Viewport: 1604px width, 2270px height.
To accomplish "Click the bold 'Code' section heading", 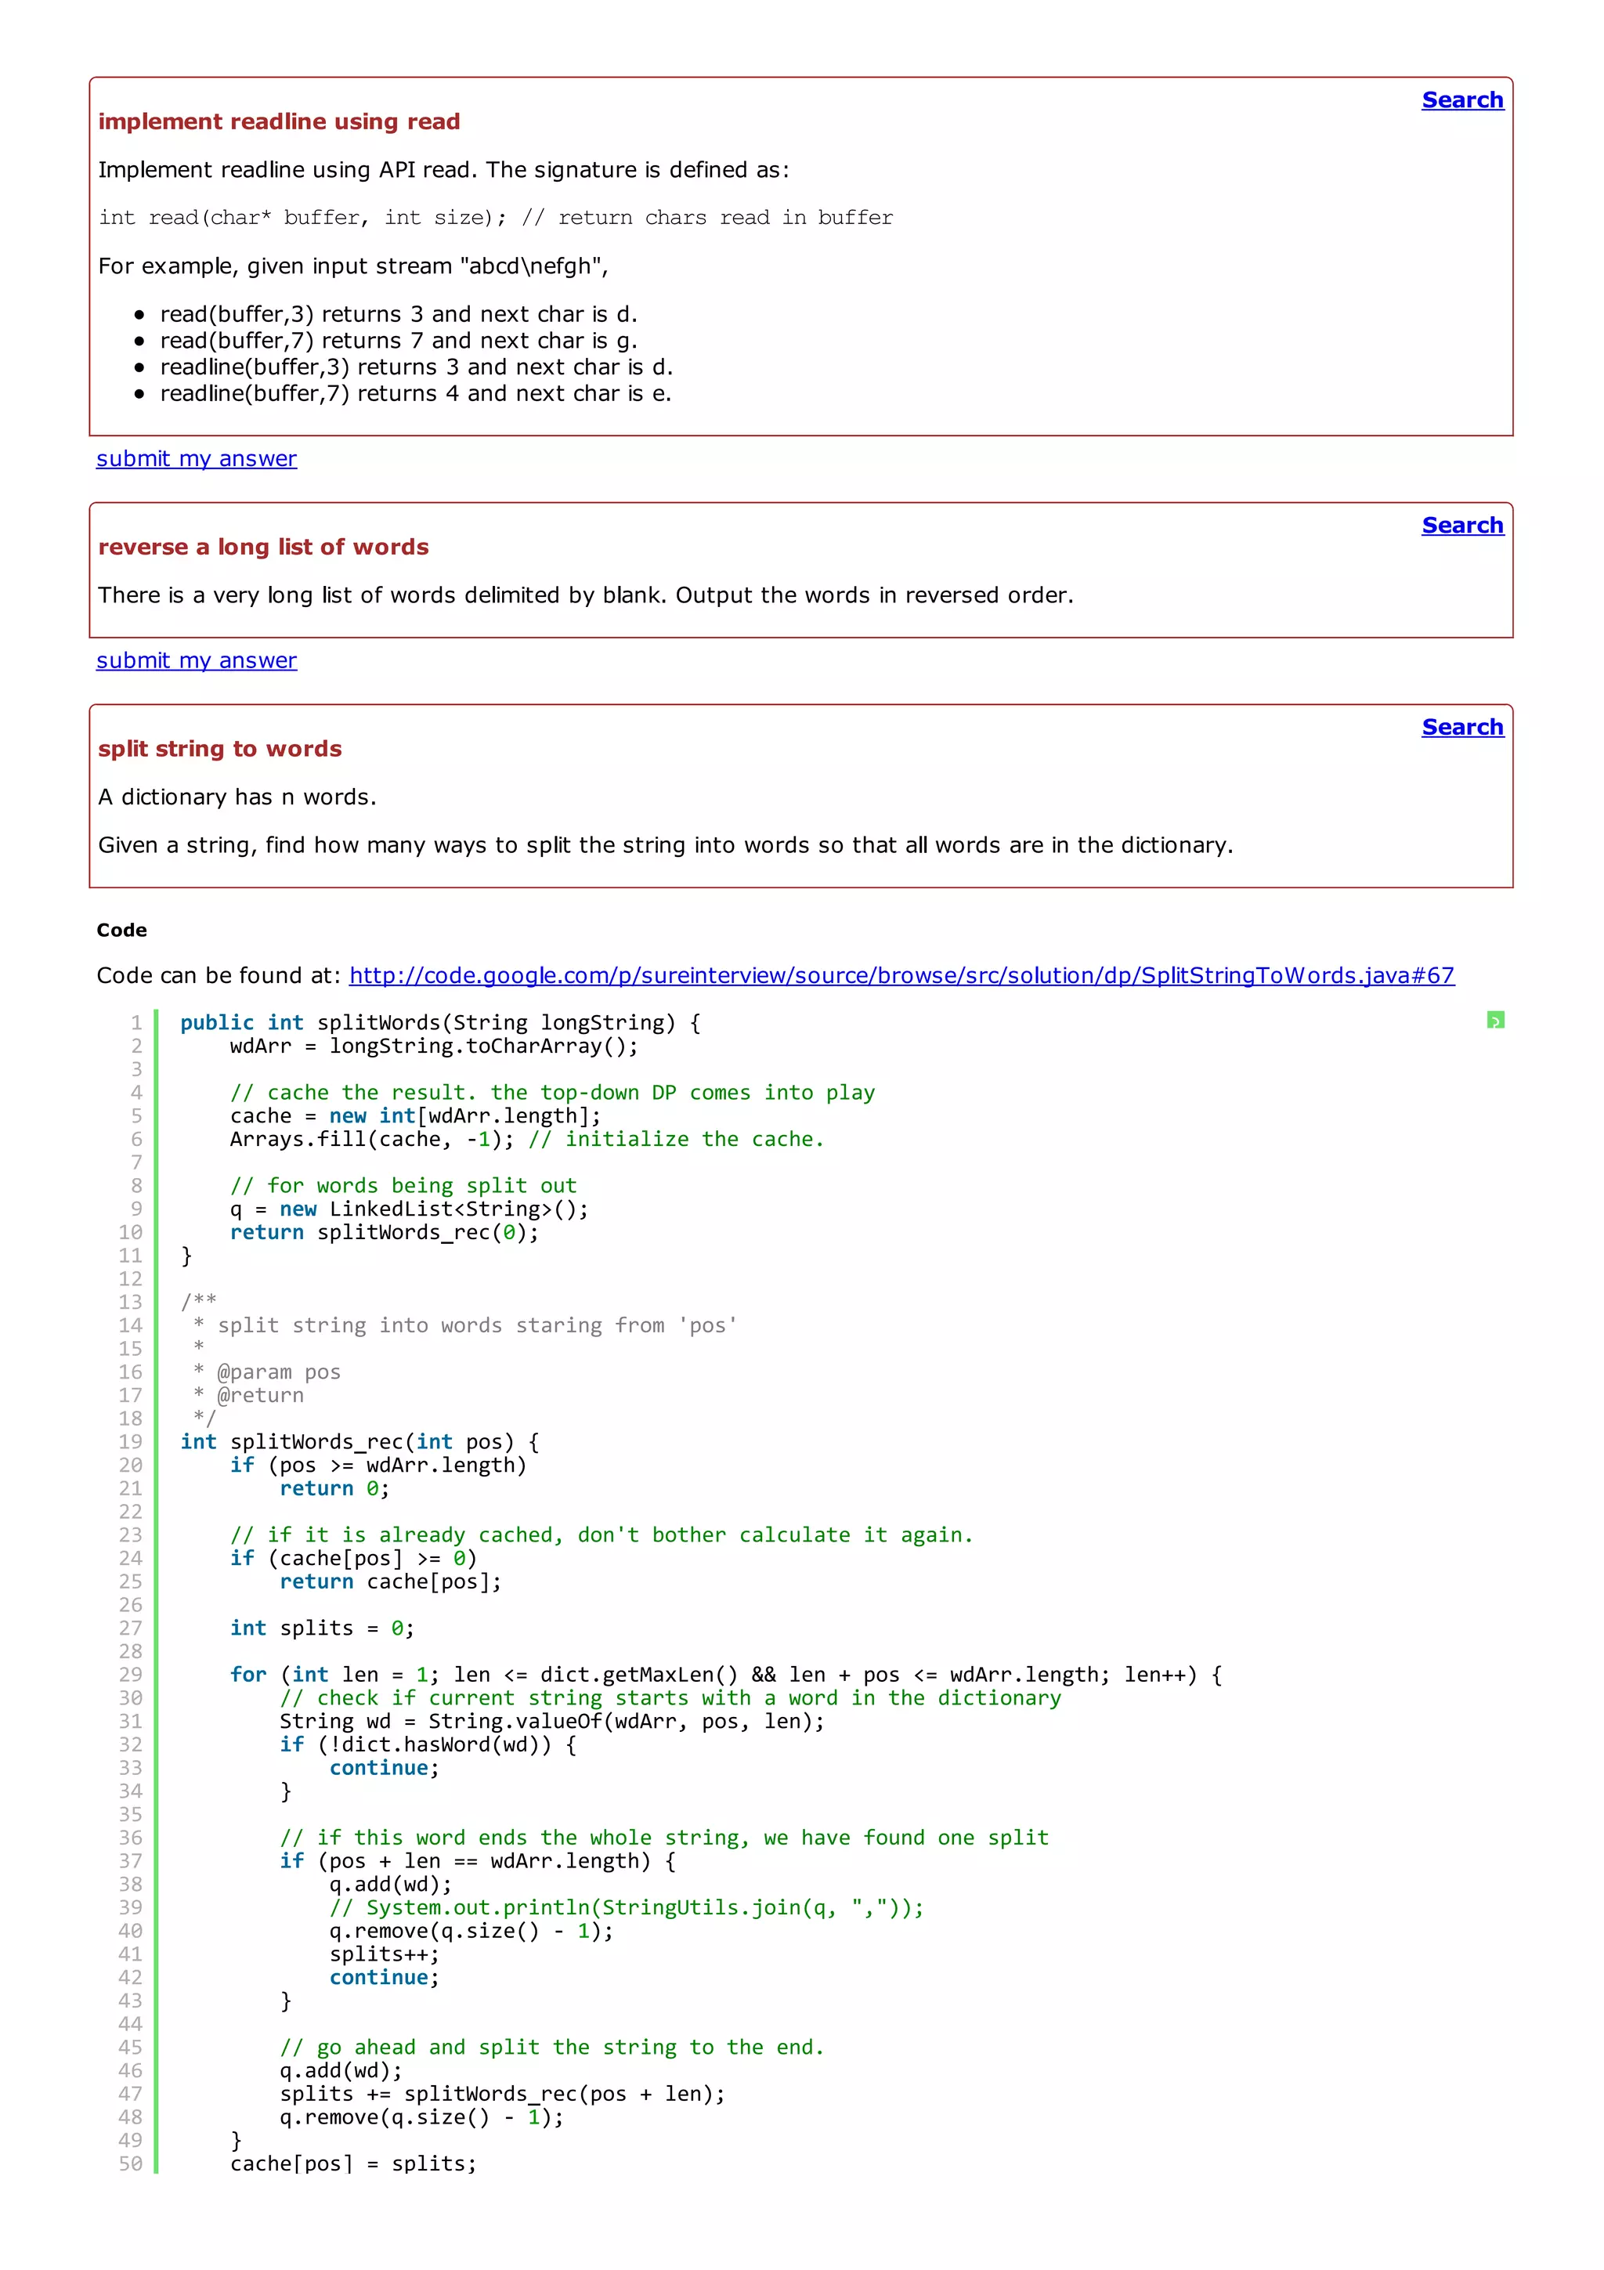I will coord(121,931).
